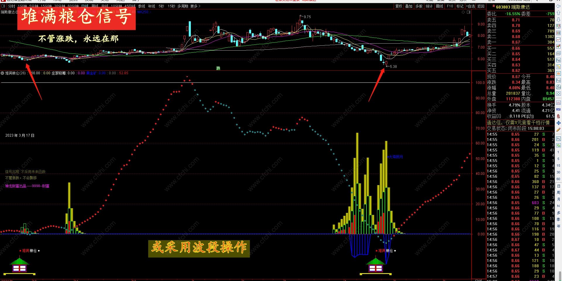Click the 大海捞月 signal label
This screenshot has height=281, width=562.
[396, 157]
